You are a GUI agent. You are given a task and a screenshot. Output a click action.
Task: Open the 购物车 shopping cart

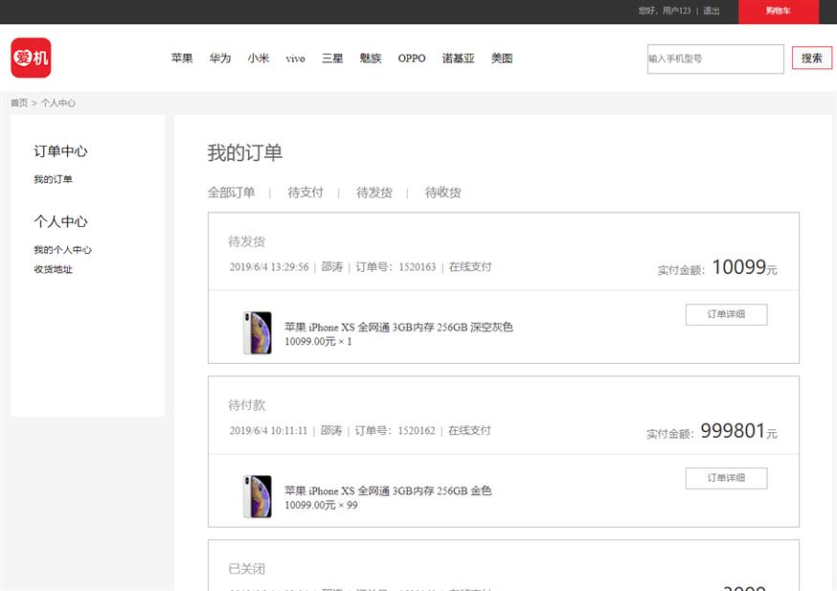tap(778, 11)
